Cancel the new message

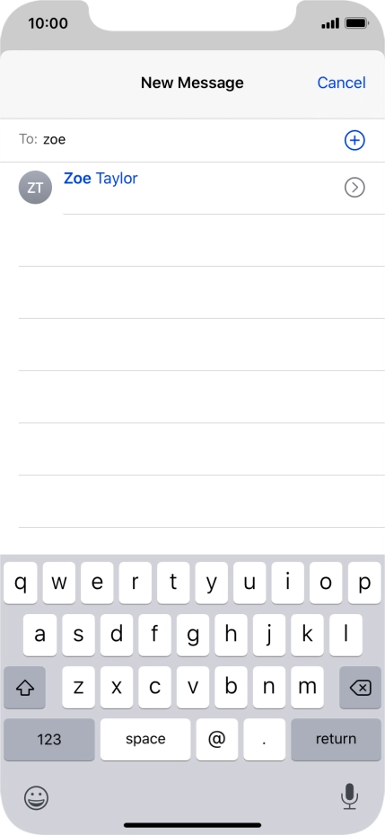point(341,83)
